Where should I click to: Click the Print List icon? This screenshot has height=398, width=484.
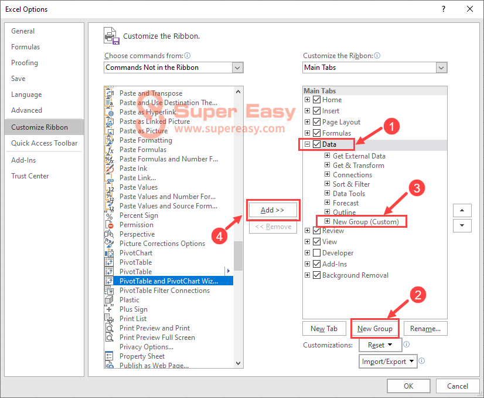[x=109, y=319]
